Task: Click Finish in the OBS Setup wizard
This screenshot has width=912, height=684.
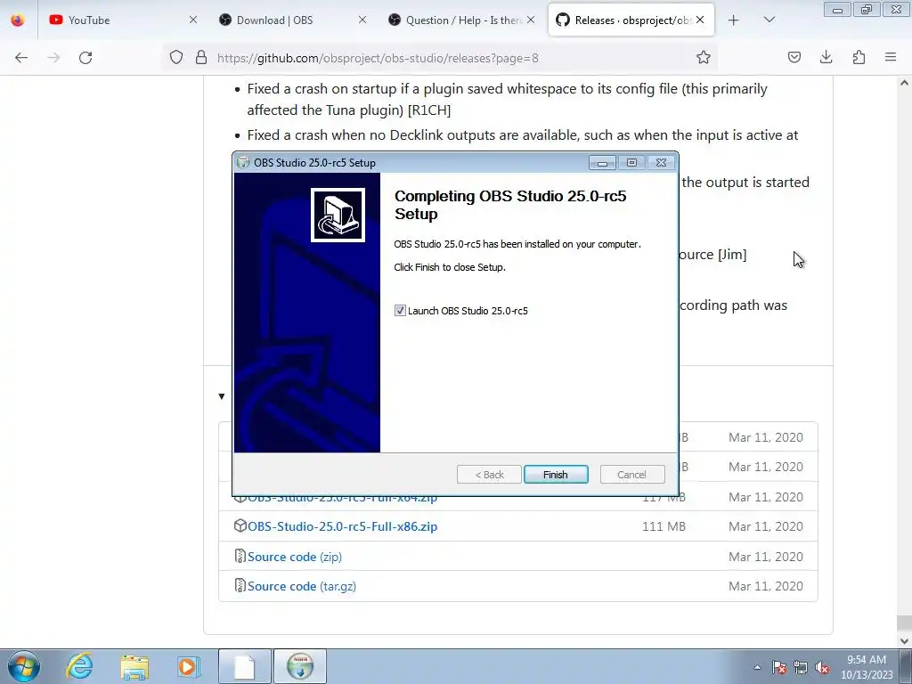Action: (x=556, y=475)
